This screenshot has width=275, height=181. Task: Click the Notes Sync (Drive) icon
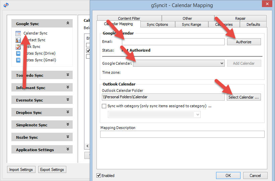pos(18,53)
